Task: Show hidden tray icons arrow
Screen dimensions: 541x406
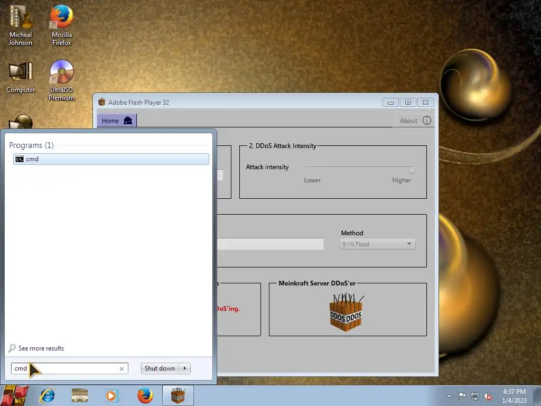Action: pos(449,396)
